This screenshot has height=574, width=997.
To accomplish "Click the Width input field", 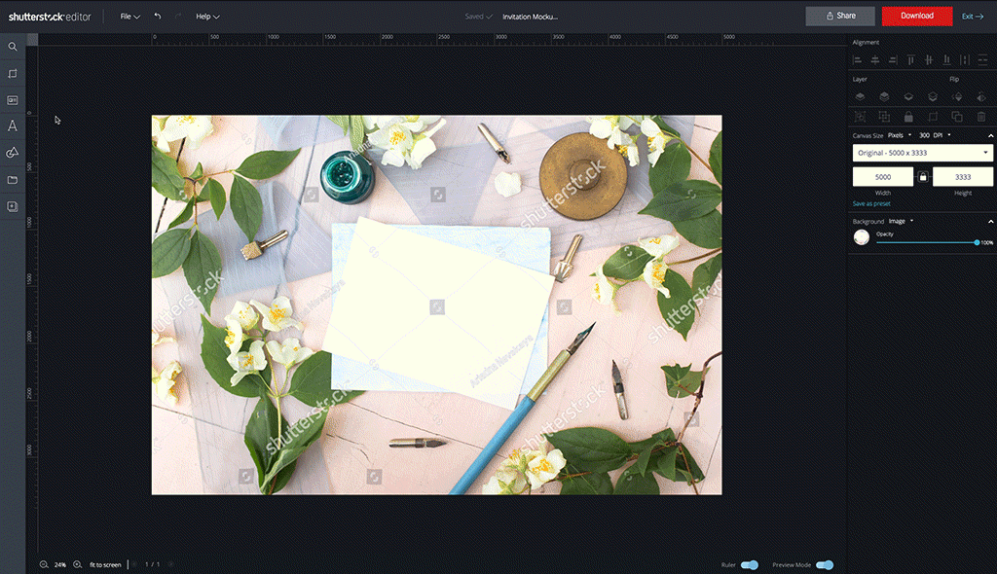I will click(882, 176).
